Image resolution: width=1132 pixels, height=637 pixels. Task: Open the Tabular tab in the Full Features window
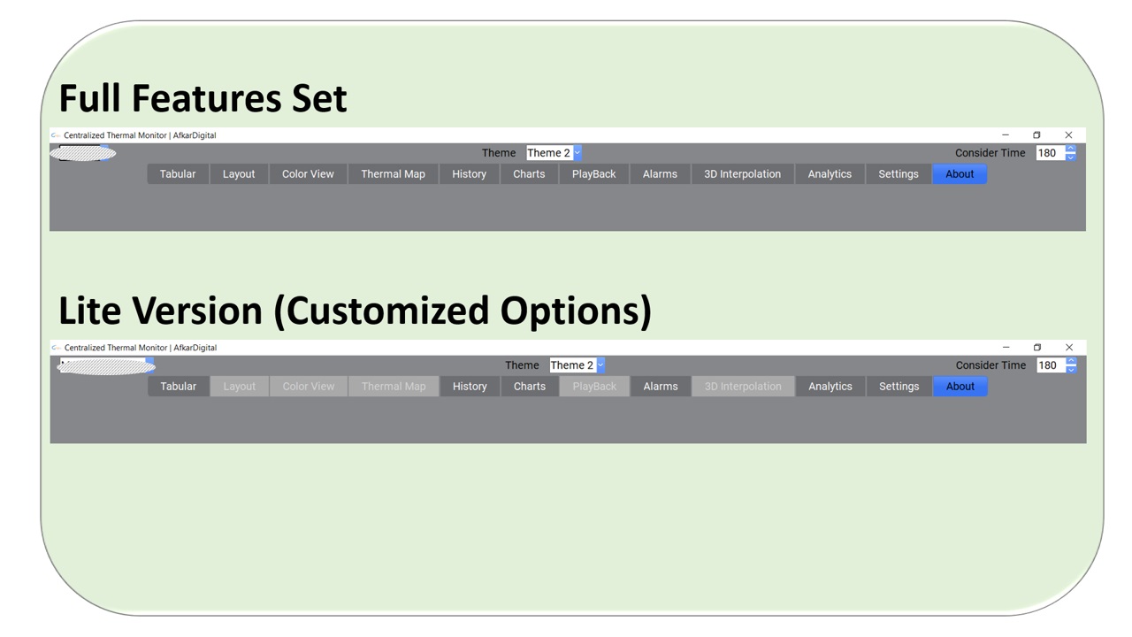pos(178,174)
